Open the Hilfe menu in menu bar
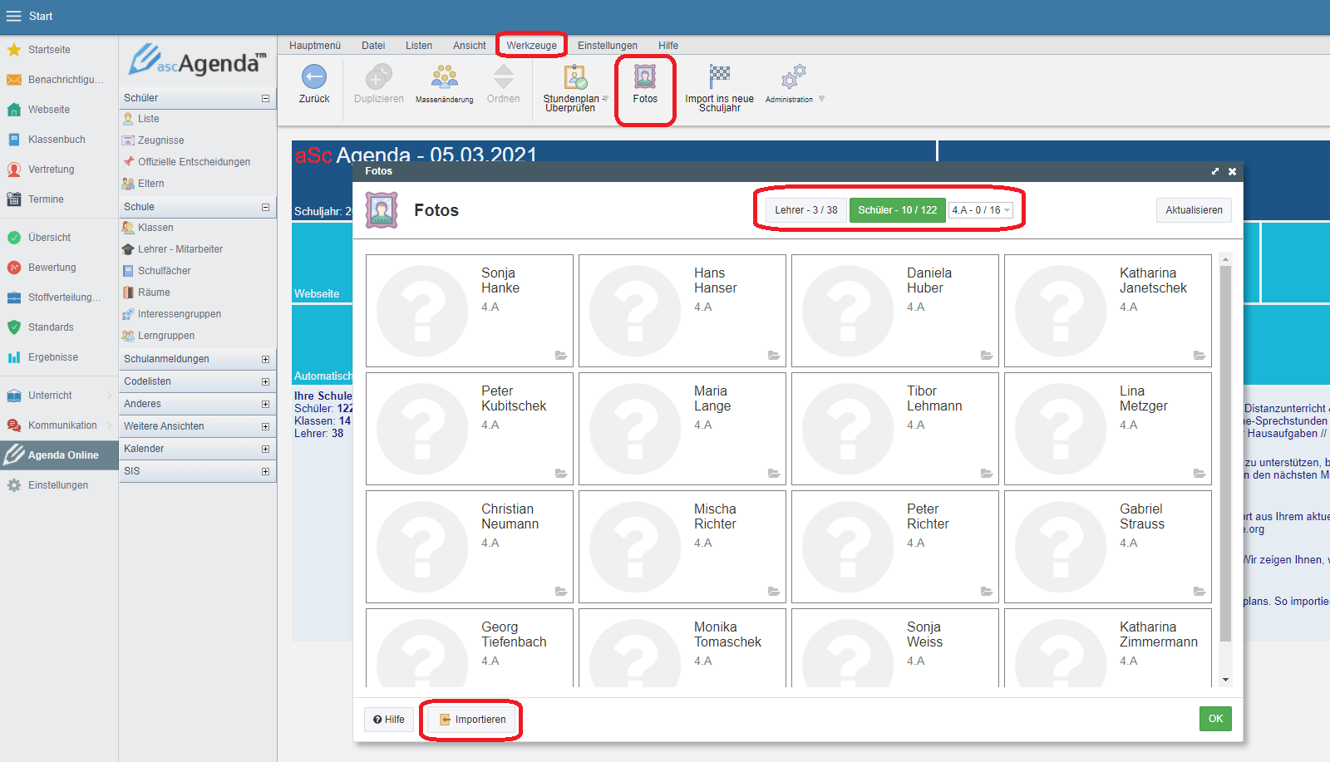The height and width of the screenshot is (762, 1330). click(x=668, y=46)
